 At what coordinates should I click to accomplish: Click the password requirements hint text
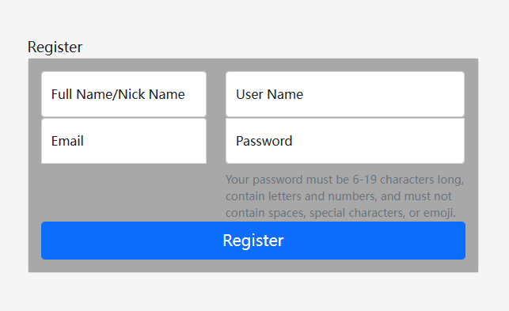pos(345,196)
